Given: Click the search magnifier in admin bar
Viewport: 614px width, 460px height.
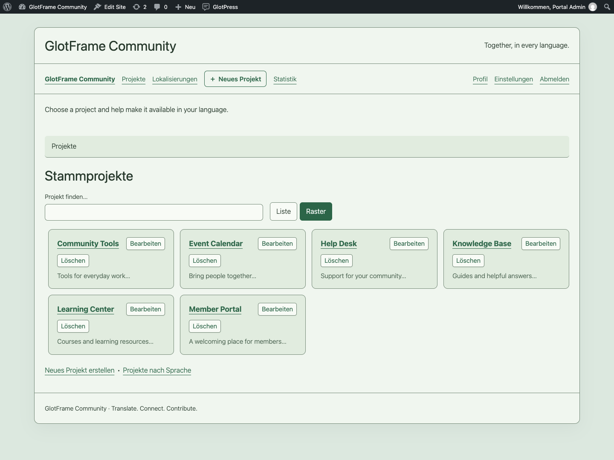Looking at the screenshot, I should 607,7.
